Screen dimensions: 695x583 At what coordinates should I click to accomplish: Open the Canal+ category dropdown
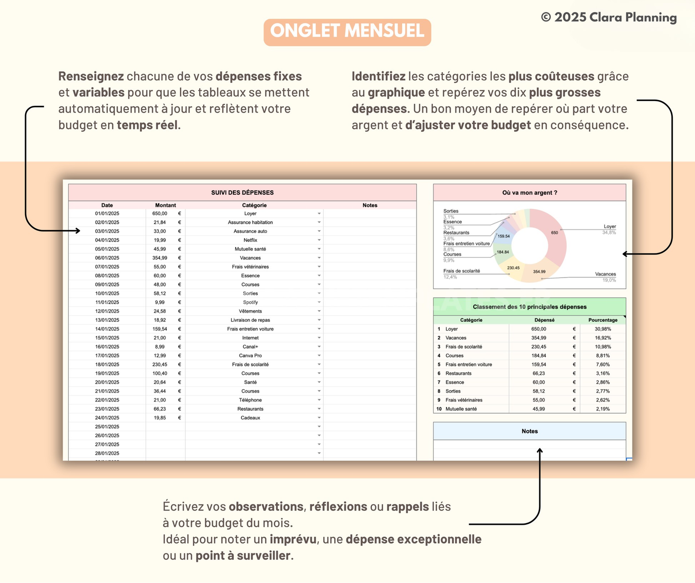tap(319, 346)
